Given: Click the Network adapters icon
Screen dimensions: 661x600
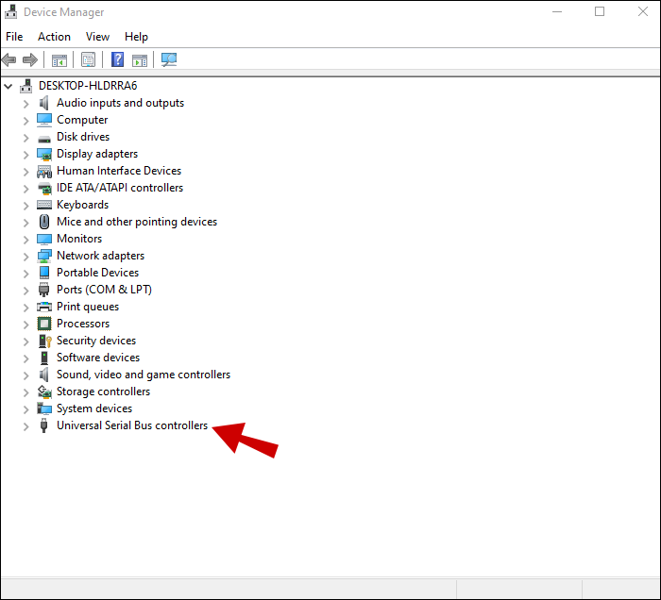Looking at the screenshot, I should tap(43, 256).
